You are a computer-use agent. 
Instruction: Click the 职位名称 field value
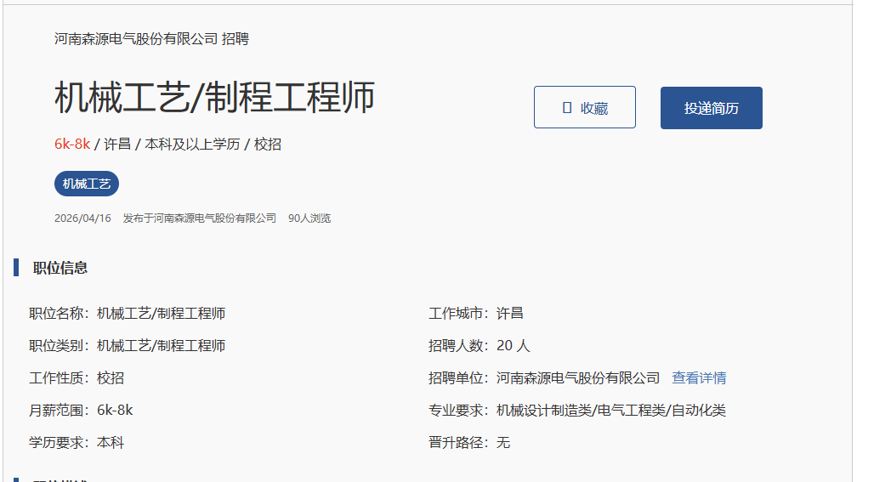(161, 314)
